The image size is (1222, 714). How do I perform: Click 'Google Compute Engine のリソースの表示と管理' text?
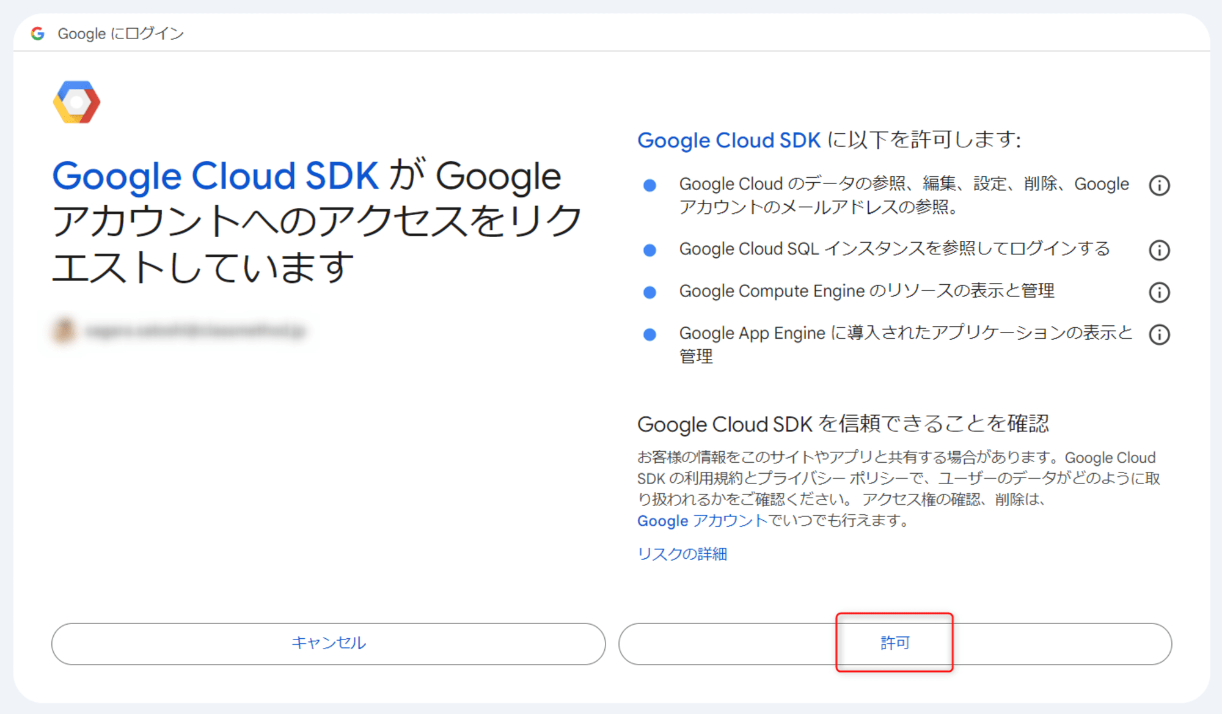[x=867, y=291]
